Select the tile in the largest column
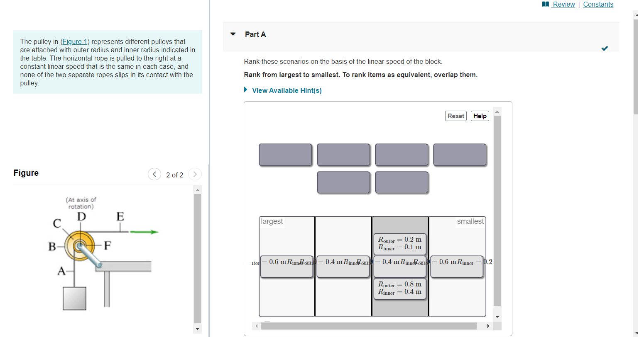This screenshot has width=644, height=337. point(286,267)
